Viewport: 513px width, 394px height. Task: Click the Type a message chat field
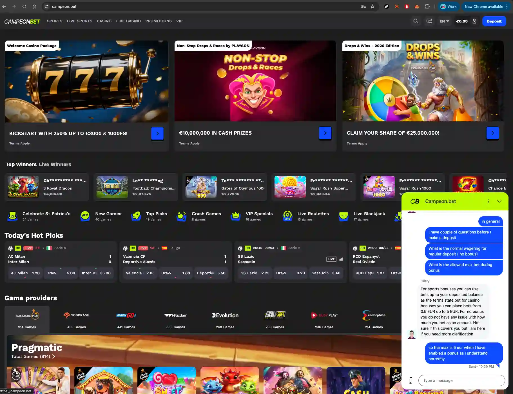coord(462,380)
